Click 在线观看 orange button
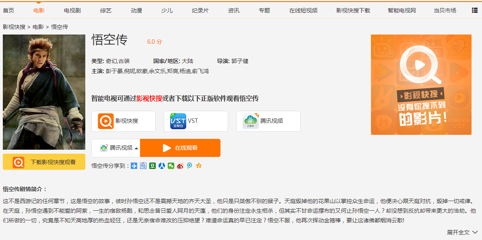The image size is (482, 240). coord(180,148)
